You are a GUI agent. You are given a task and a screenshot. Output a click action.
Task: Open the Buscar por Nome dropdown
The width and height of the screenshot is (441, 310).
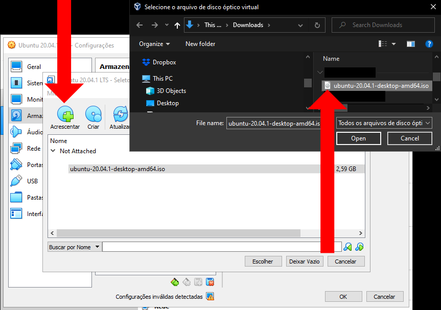(x=74, y=247)
